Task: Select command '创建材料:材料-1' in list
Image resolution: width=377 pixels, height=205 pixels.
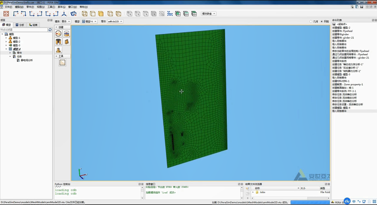Action: click(341, 81)
